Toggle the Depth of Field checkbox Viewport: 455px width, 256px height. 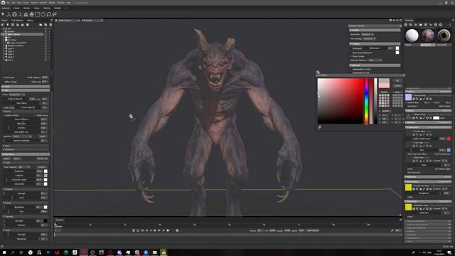[x=4, y=115]
